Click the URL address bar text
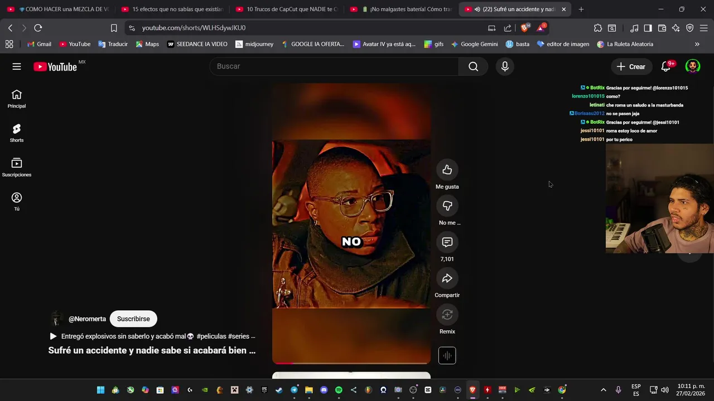This screenshot has width=714, height=401. pos(194,28)
